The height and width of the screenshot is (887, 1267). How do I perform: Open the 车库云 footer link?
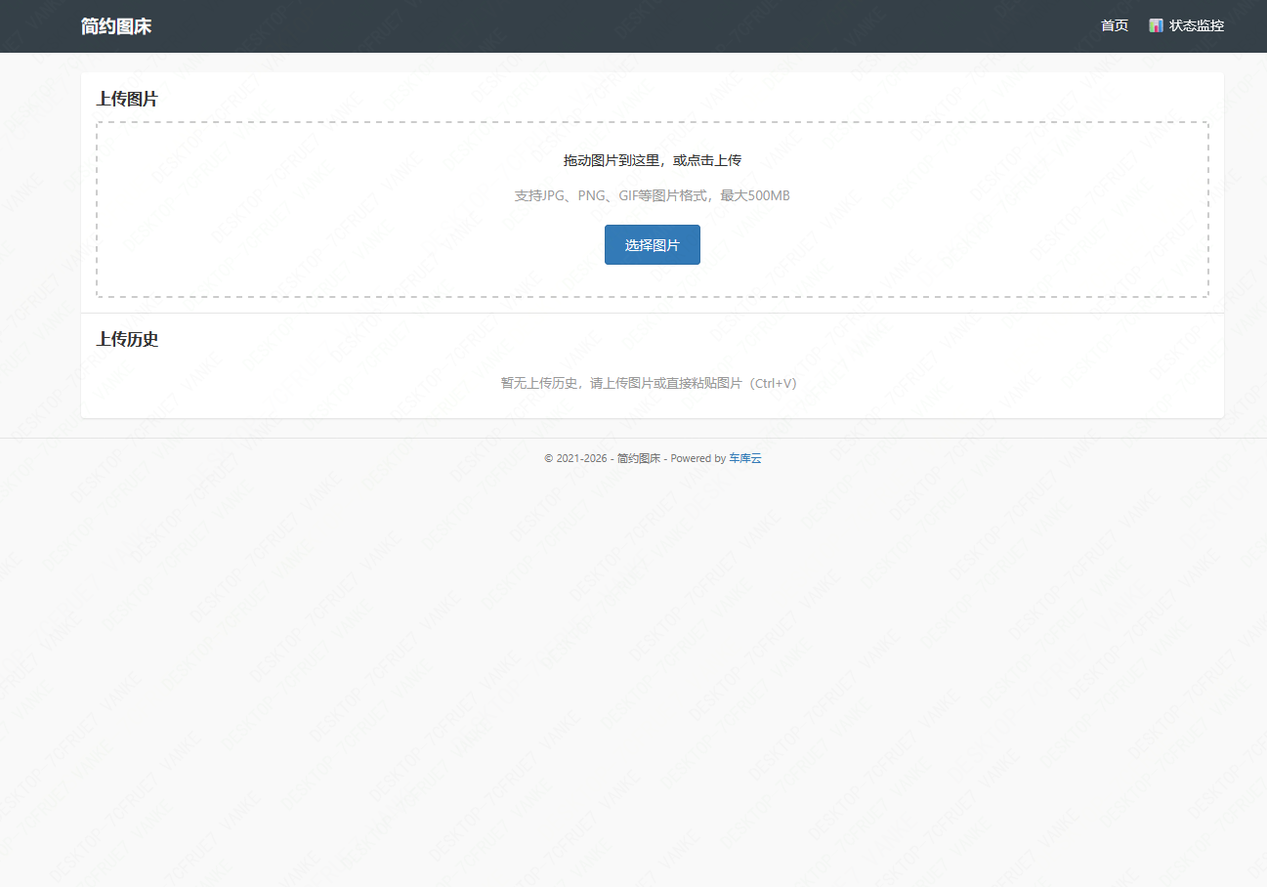(x=744, y=458)
